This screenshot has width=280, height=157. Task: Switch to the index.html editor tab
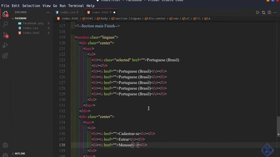pos(100,13)
